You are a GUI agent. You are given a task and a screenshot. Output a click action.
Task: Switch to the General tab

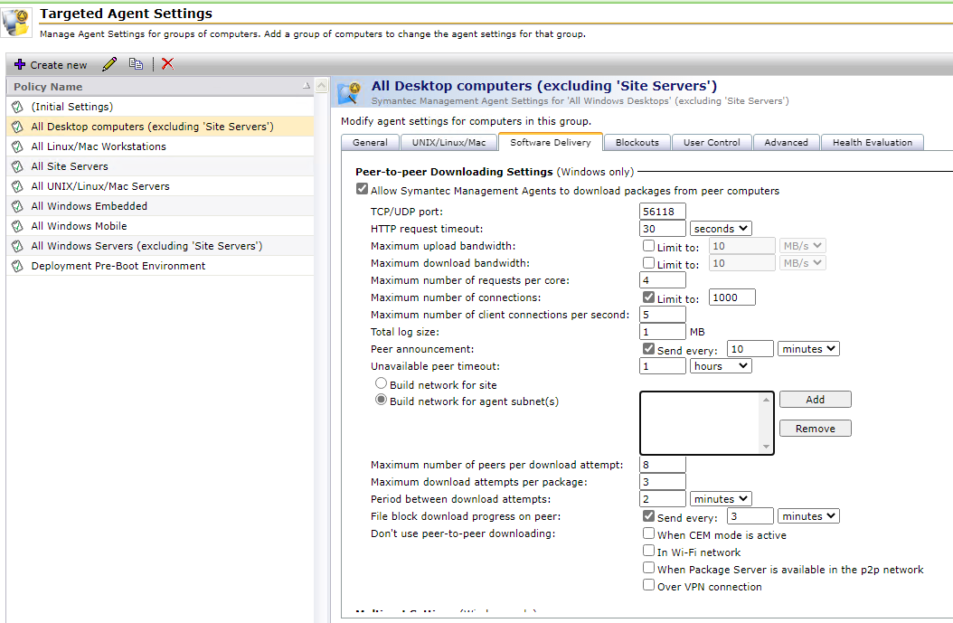click(x=370, y=142)
